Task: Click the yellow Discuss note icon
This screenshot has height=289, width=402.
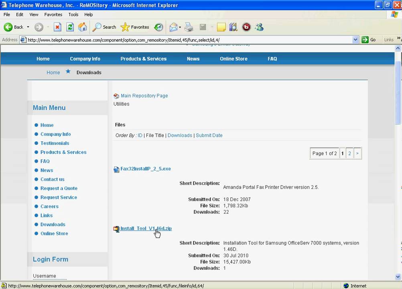Action: [x=221, y=27]
